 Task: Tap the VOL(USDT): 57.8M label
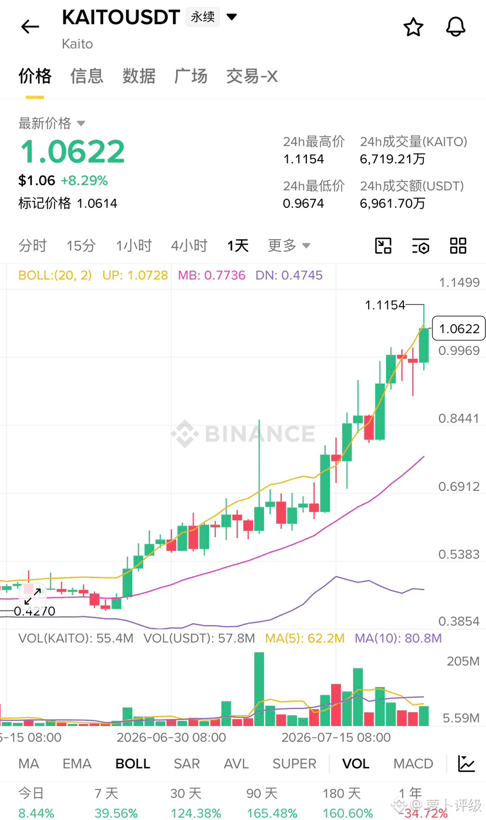click(x=200, y=638)
